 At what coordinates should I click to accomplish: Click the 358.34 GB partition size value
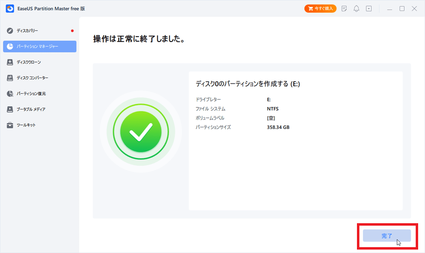click(x=278, y=127)
